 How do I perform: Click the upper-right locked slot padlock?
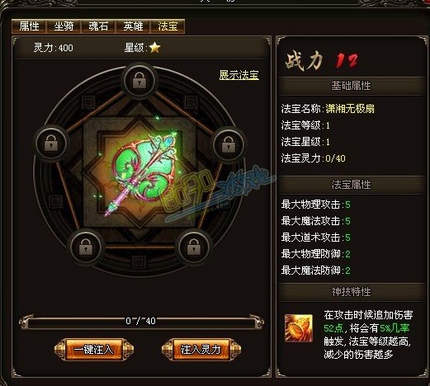pyautogui.click(x=229, y=144)
